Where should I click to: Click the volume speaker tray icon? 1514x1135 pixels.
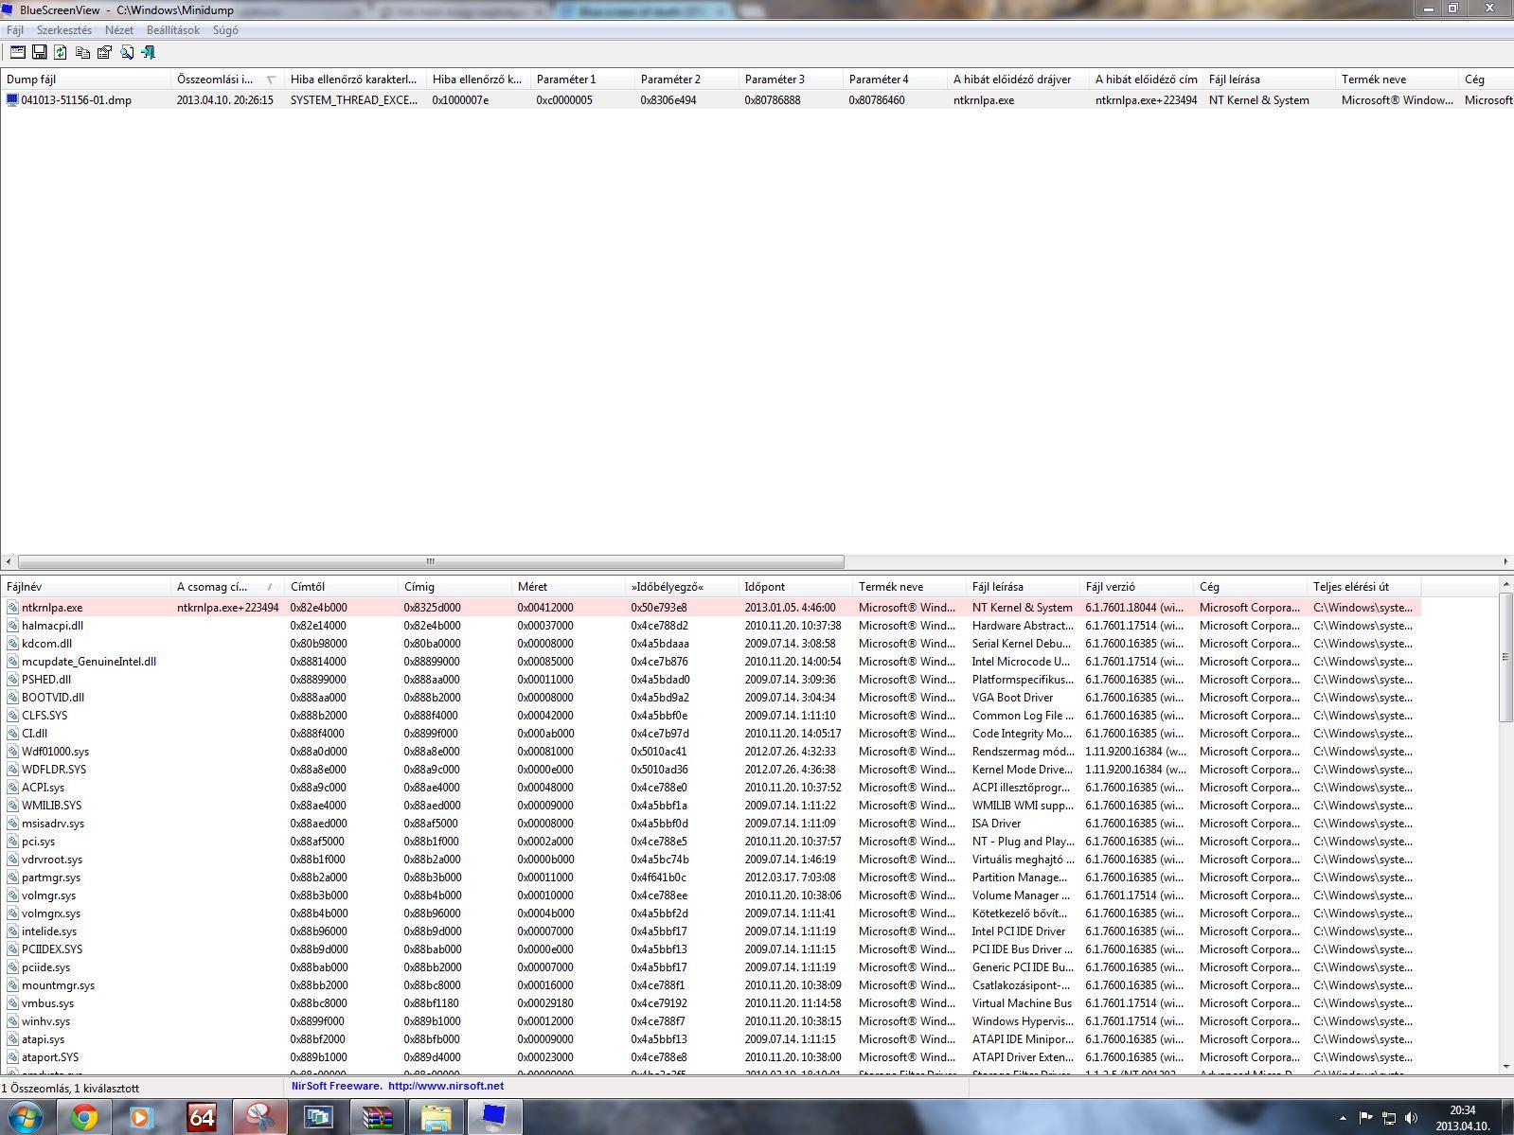pos(1412,1118)
